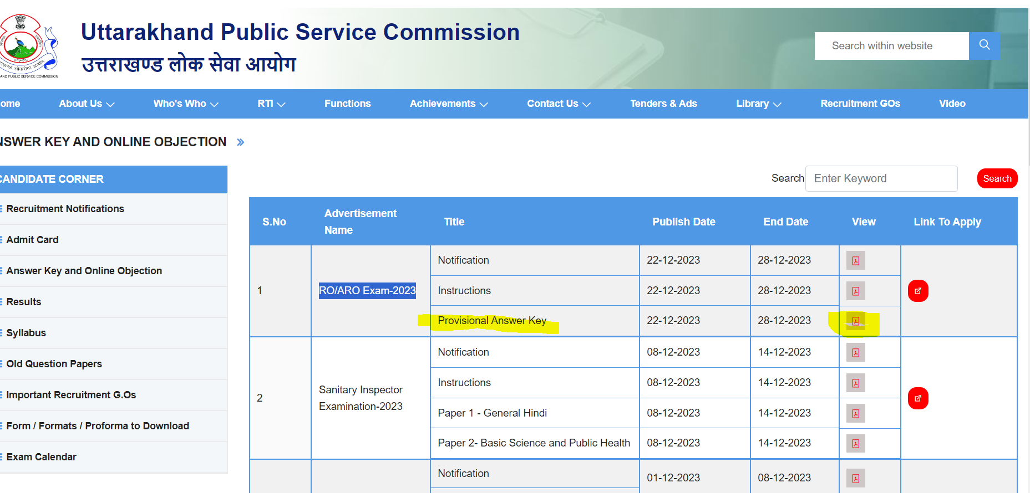
Task: Open PDF for Sanitary Inspector Instructions
Action: pyautogui.click(x=856, y=383)
